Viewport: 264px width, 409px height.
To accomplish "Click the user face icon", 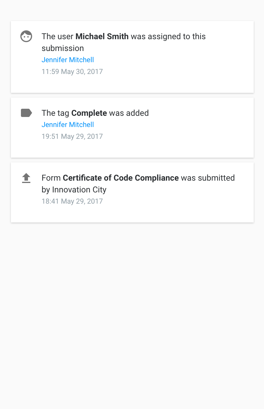I will [26, 36].
